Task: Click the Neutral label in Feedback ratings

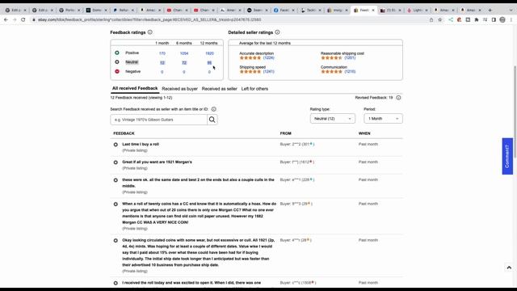Action: (132, 62)
